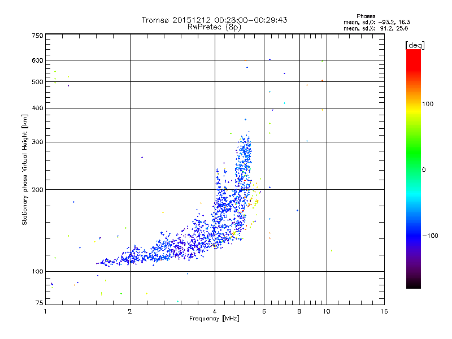
Task: Click the x-axis tick label '16'
Action: [384, 311]
